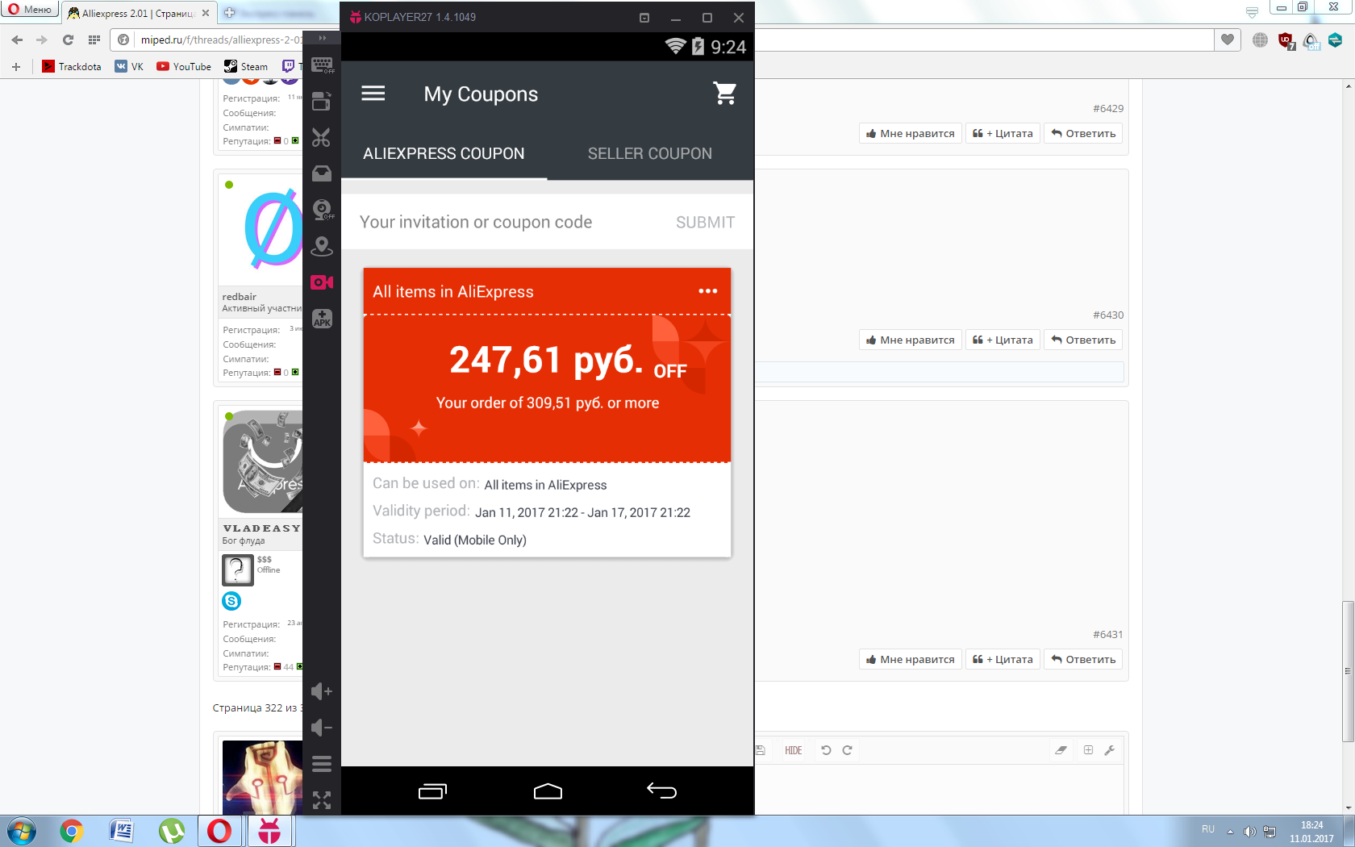Quote post #6429 with + Цитата
This screenshot has width=1355, height=847.
pyautogui.click(x=1003, y=133)
